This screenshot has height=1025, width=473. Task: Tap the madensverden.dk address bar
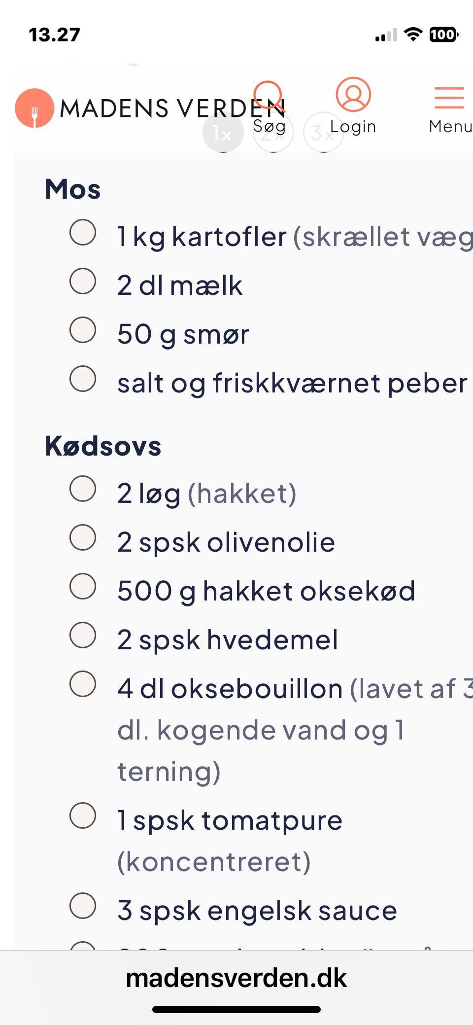[x=236, y=978]
